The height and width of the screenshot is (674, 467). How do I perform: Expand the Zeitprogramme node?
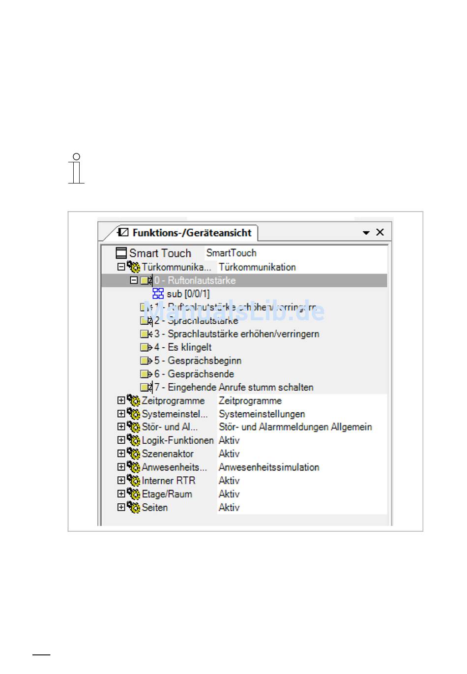[x=121, y=400]
